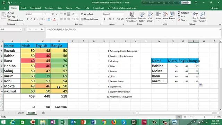The width and height of the screenshot is (222, 125).
Task: Switch to the Formulas tab
Action: pos(49,8)
